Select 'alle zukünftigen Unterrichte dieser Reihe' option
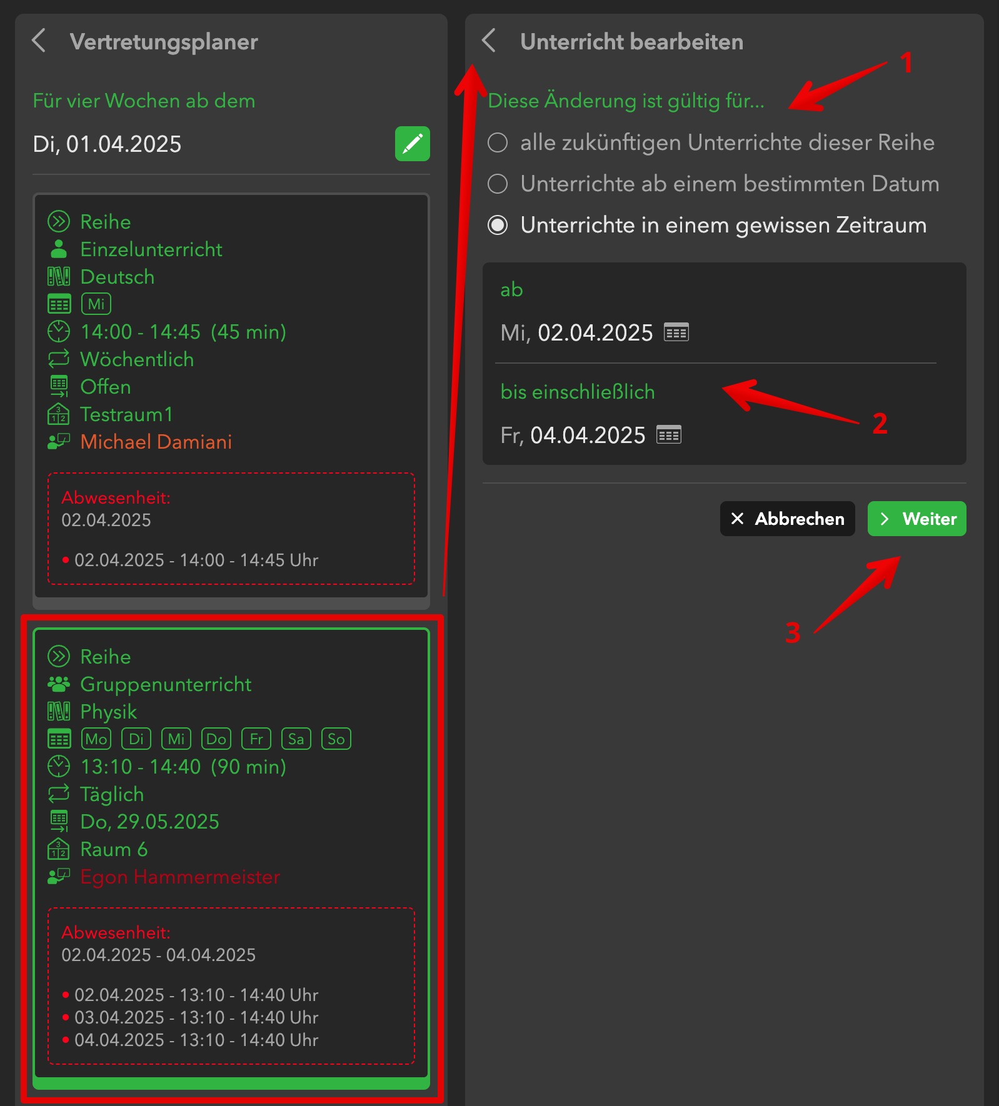 click(x=711, y=142)
